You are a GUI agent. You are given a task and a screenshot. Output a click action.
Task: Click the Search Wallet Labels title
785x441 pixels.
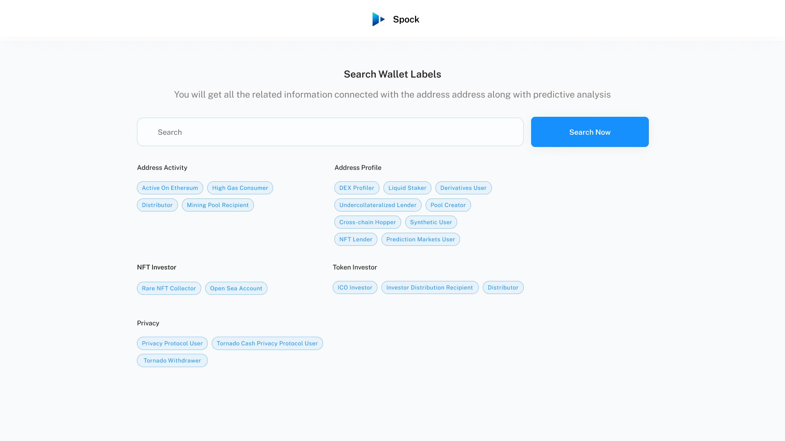392,74
